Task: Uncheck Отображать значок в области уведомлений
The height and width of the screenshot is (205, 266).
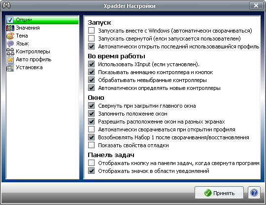Action: coord(92,171)
